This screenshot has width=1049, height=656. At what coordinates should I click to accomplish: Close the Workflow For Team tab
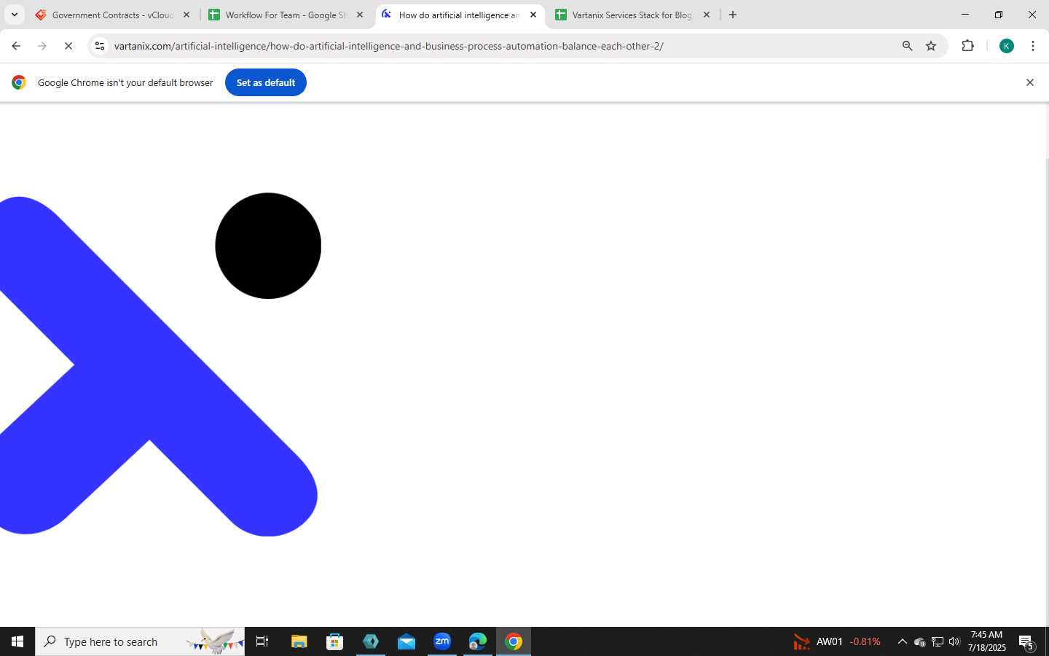coord(360,15)
